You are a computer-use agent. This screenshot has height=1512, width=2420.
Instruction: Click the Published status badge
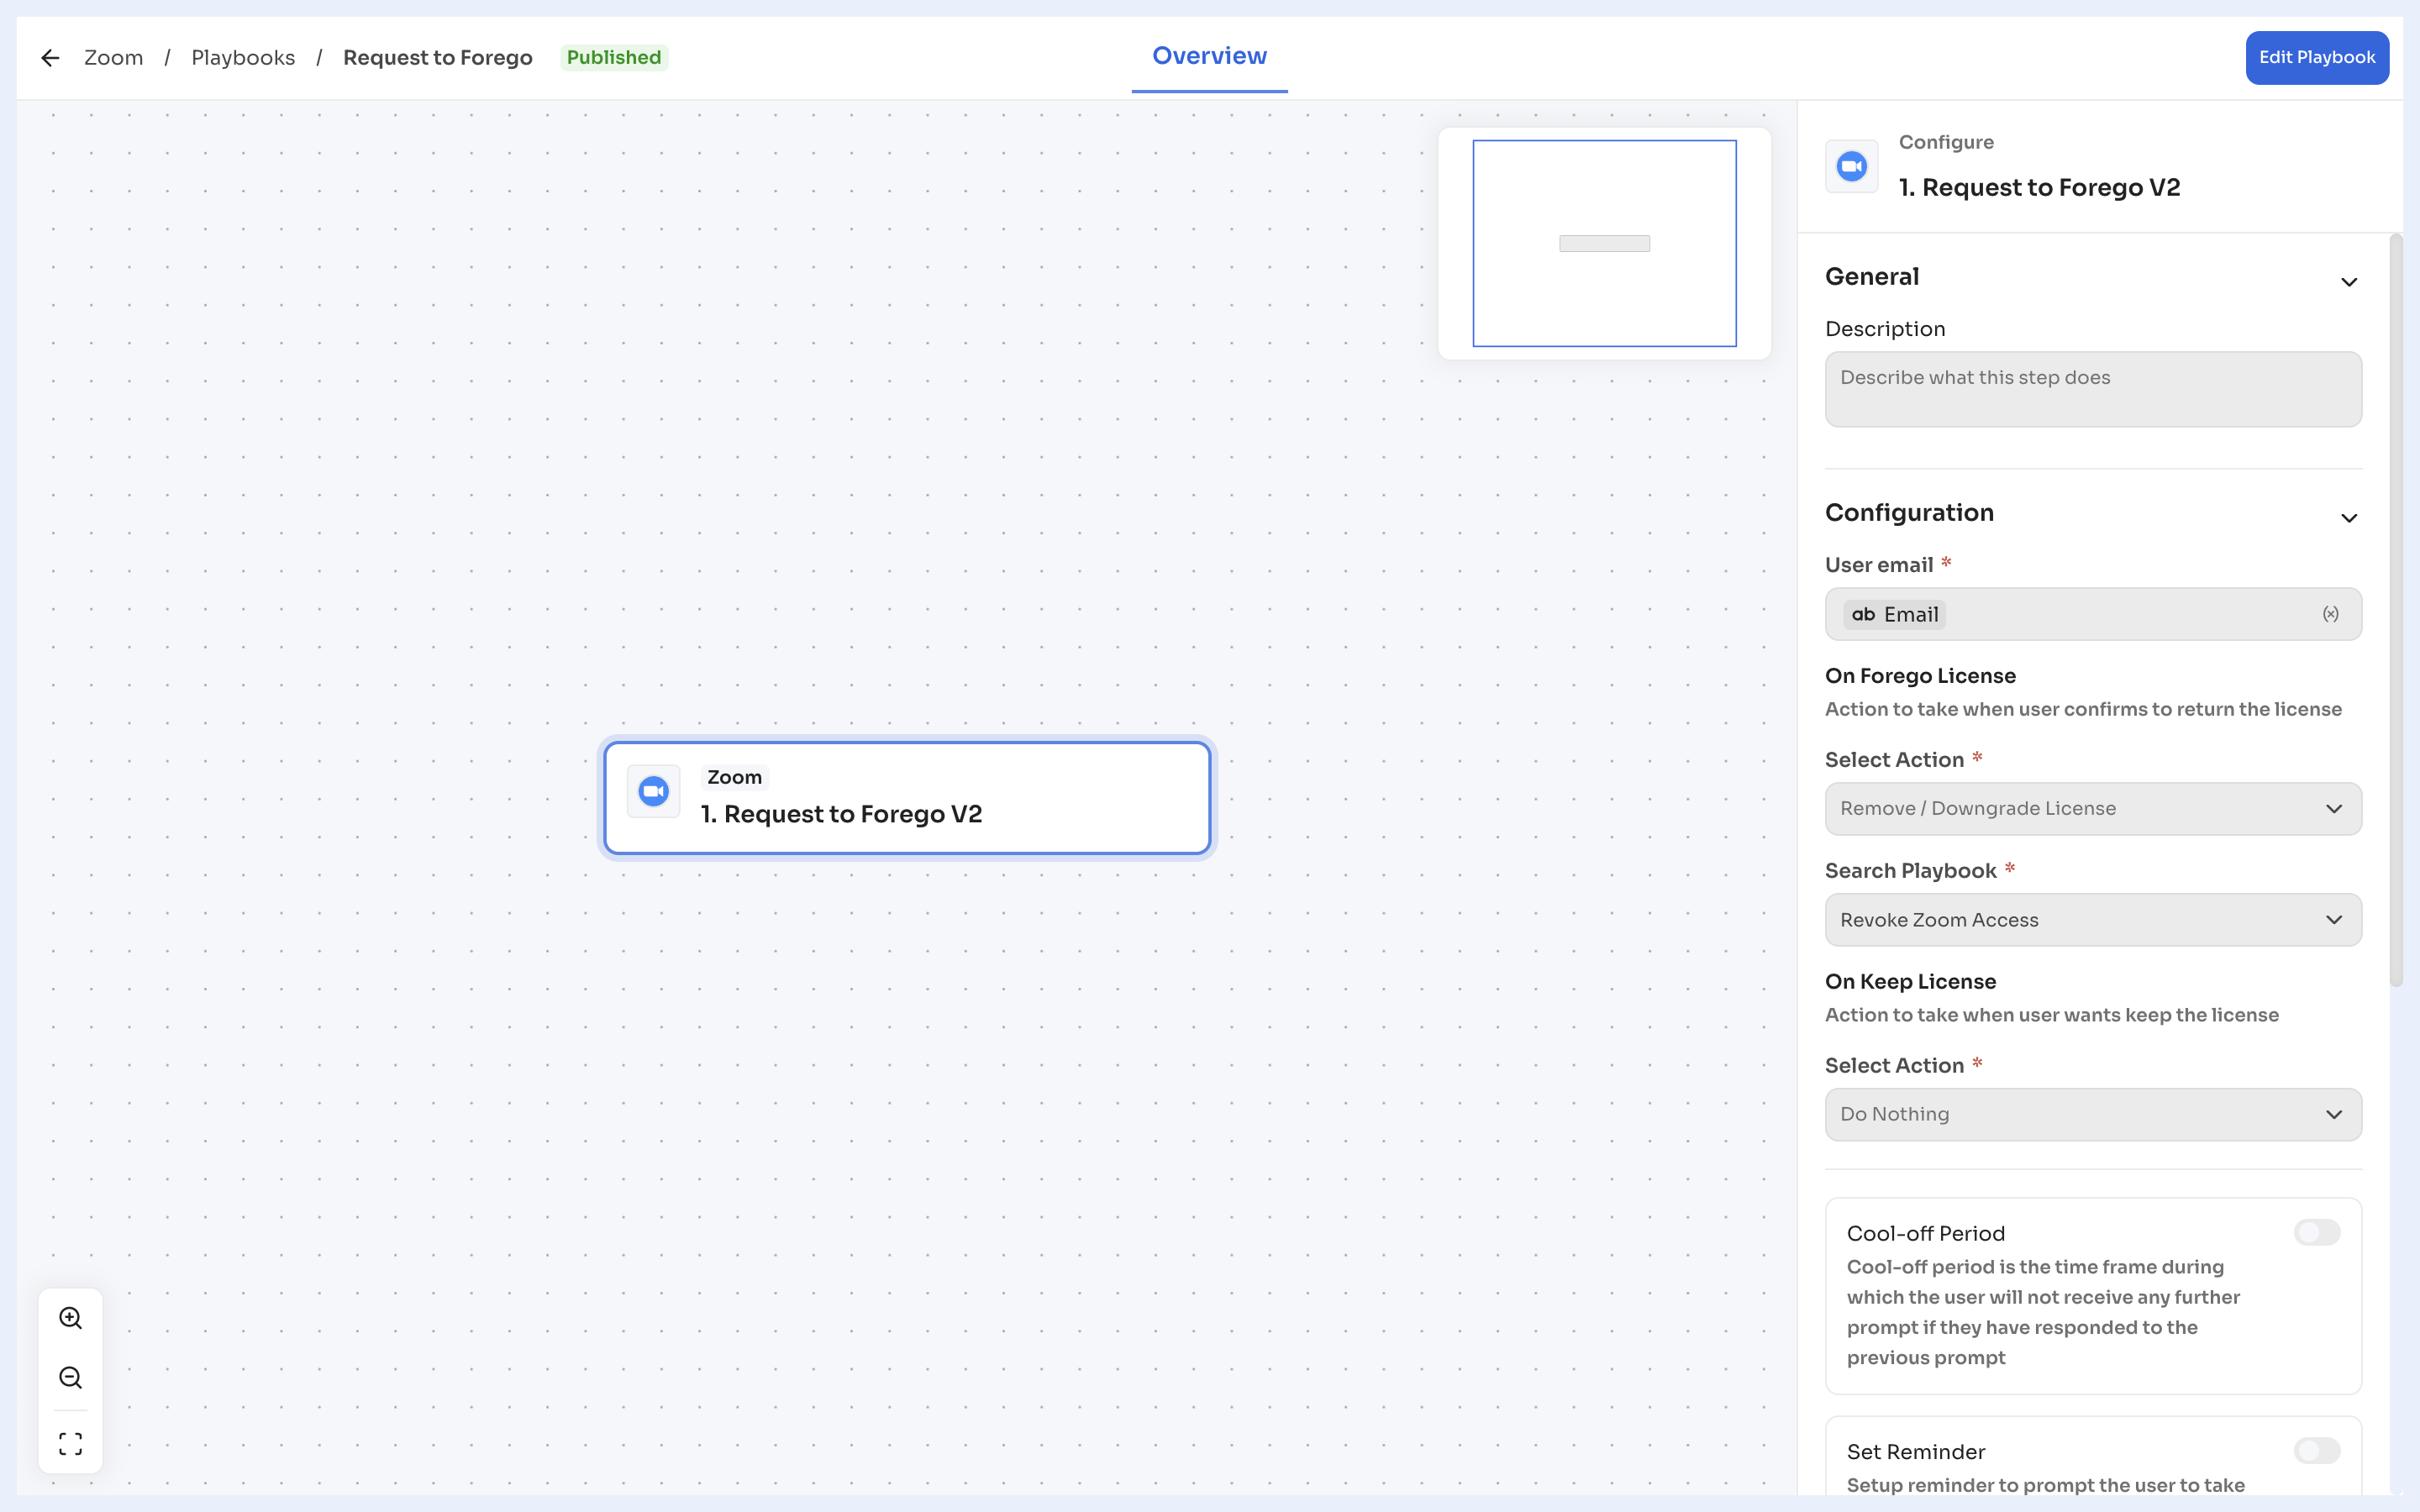pyautogui.click(x=614, y=58)
